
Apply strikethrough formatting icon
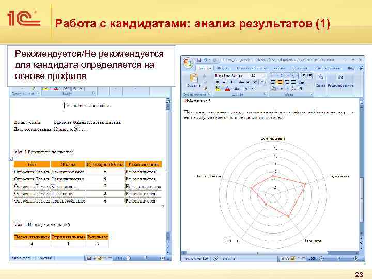click(241, 82)
